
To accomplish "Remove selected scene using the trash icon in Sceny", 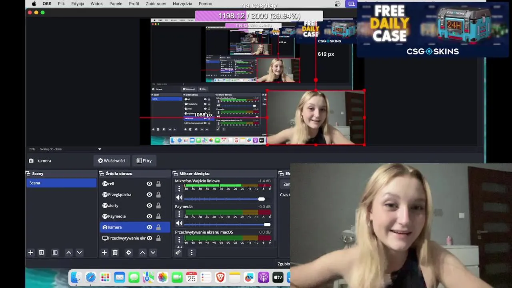I will [x=41, y=252].
